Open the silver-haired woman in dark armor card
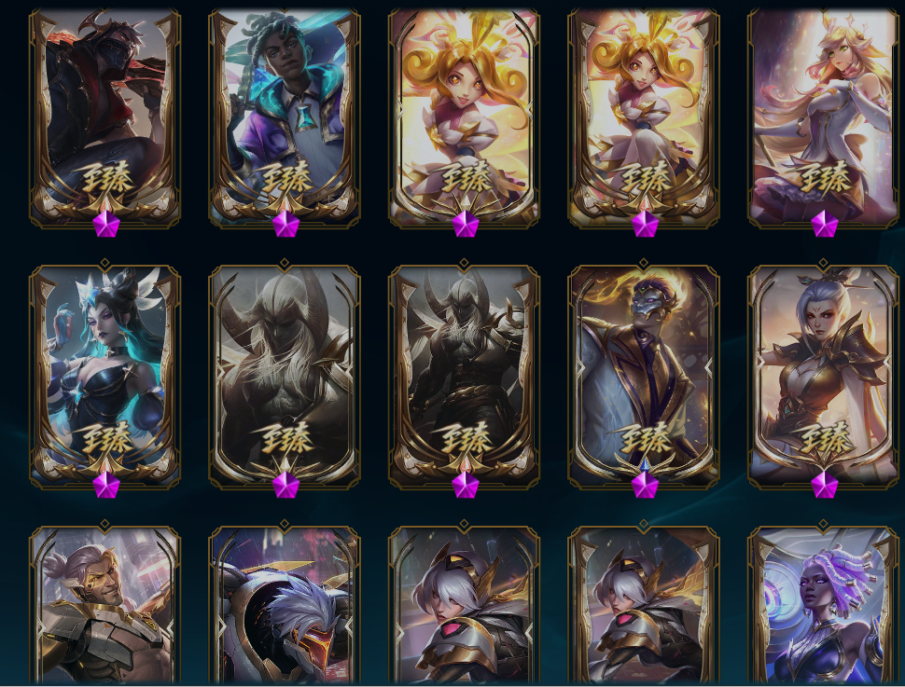Screen dimensions: 905x687 coord(824,376)
